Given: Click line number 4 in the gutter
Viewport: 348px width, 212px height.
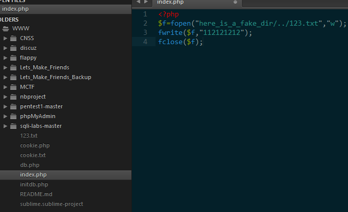Looking at the screenshot, I should (x=145, y=42).
